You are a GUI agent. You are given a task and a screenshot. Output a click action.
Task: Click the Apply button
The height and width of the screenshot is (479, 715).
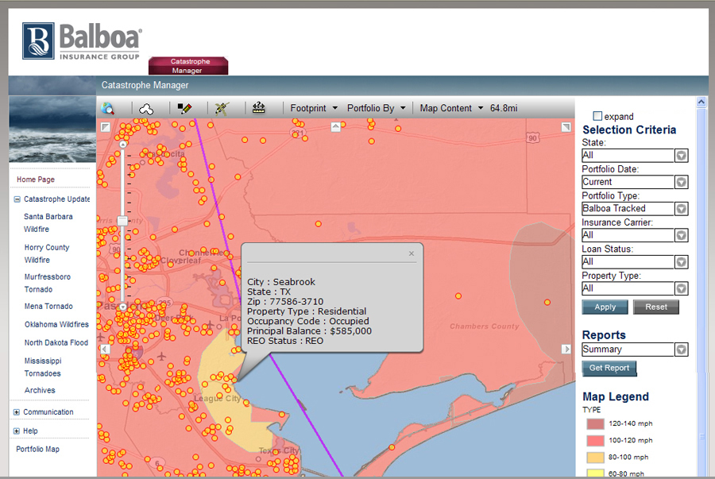(605, 307)
